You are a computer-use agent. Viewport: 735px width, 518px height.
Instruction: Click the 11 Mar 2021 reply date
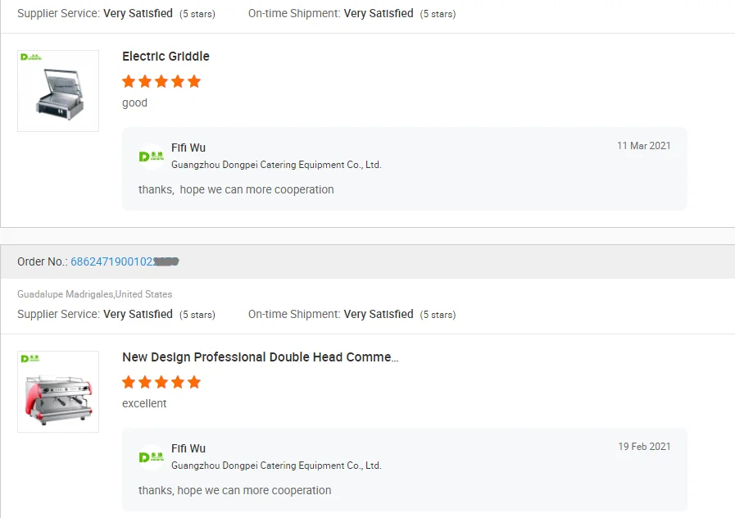[x=643, y=146]
